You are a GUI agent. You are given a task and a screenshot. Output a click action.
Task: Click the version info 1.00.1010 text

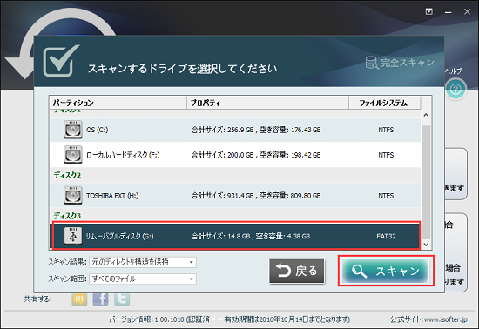(x=170, y=319)
